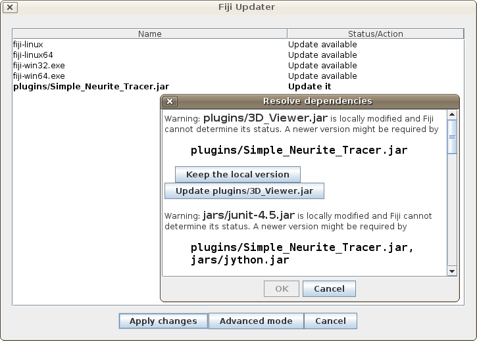Click the dependencies scrollbar thumb
The width and height of the screenshot is (477, 341).
pyautogui.click(x=452, y=137)
